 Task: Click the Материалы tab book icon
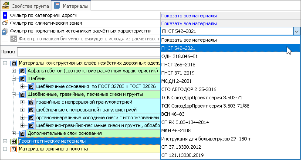tap(57, 5)
